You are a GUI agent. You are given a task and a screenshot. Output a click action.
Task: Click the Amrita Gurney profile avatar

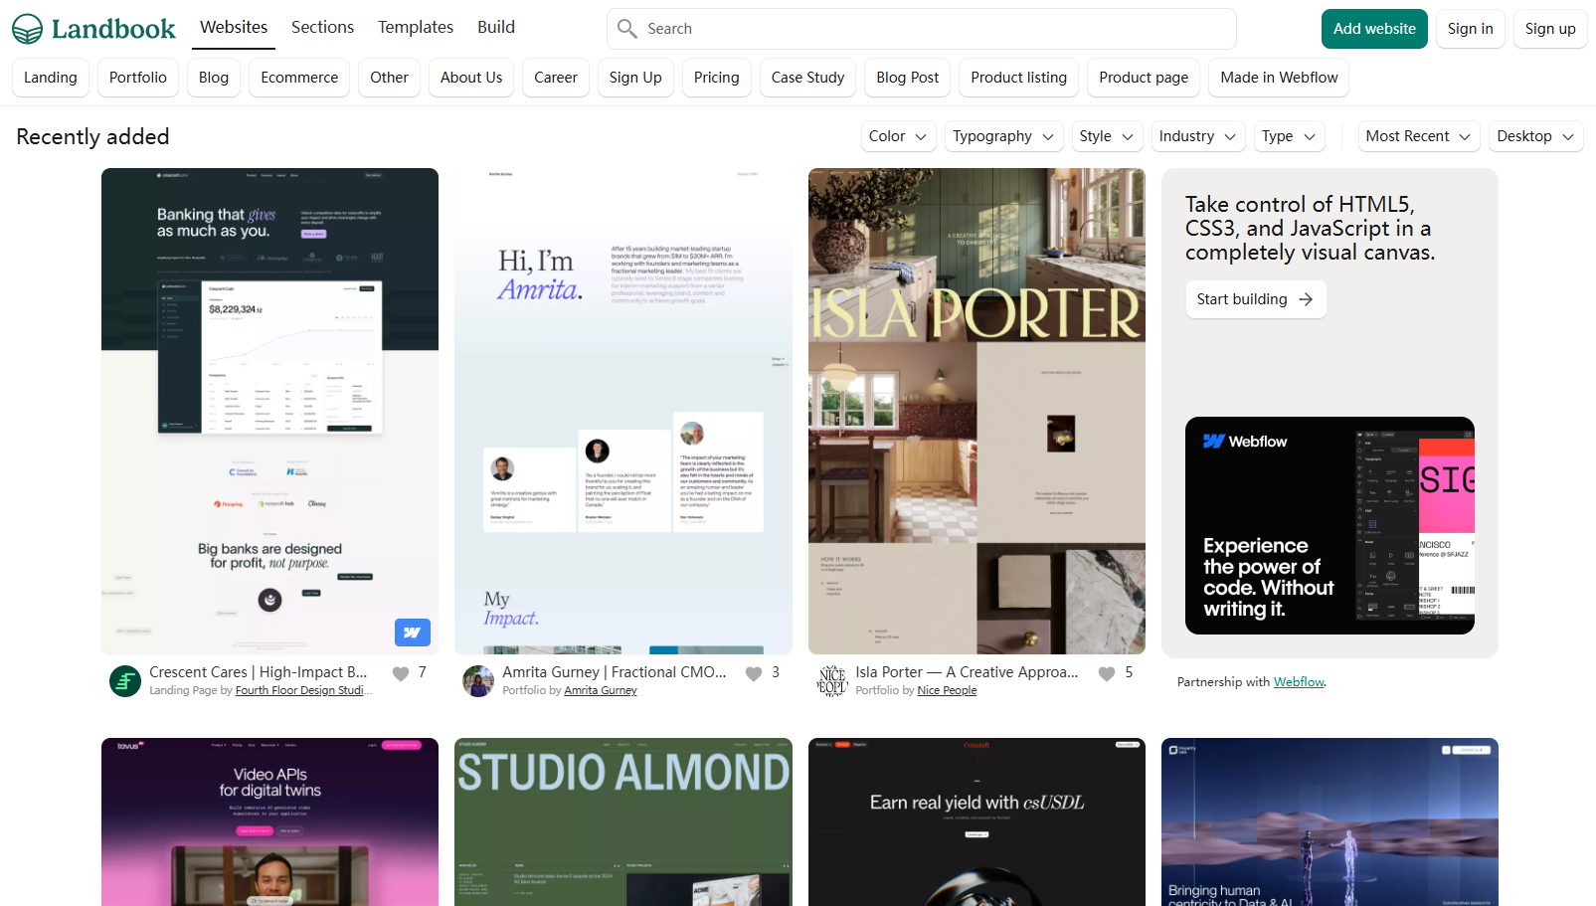478,681
